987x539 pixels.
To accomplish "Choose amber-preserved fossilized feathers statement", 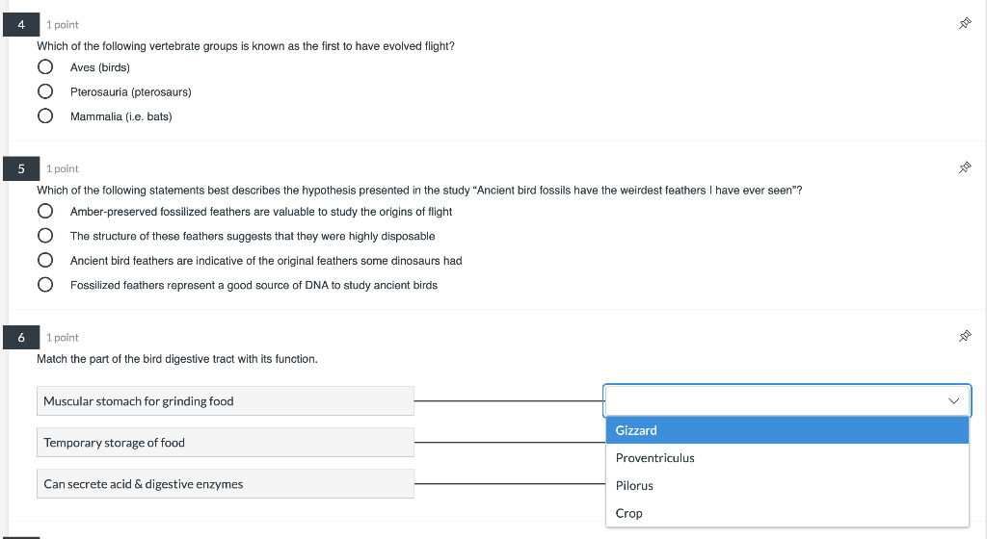I will (x=45, y=212).
